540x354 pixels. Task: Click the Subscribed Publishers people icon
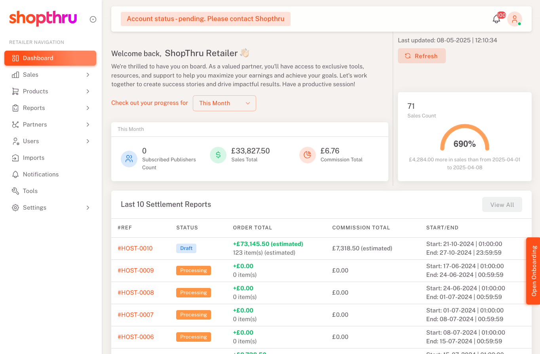click(x=129, y=159)
